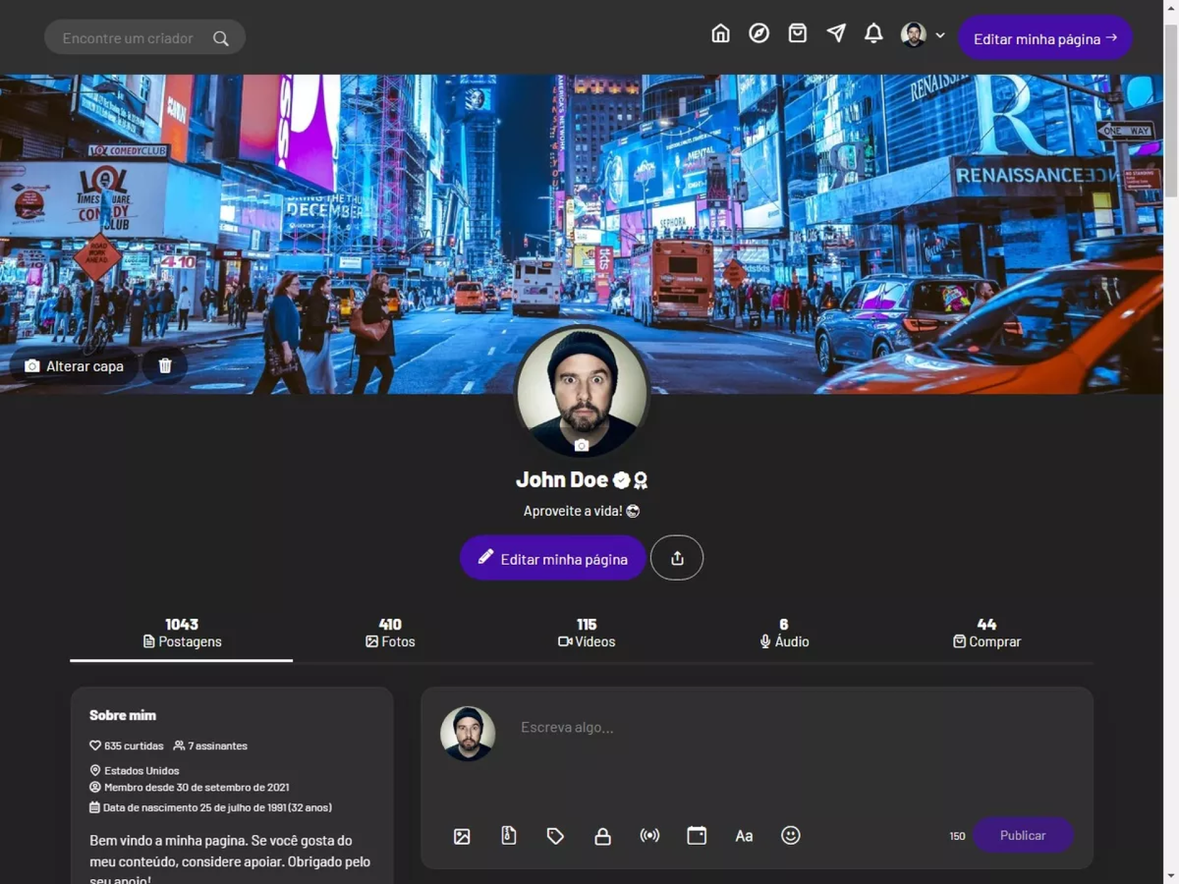1179x884 pixels.
Task: Attach a zip file to post
Action: 508,836
